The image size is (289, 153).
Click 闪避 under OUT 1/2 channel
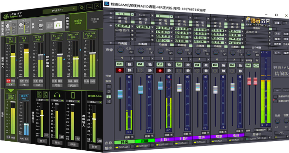[x=57, y=85]
